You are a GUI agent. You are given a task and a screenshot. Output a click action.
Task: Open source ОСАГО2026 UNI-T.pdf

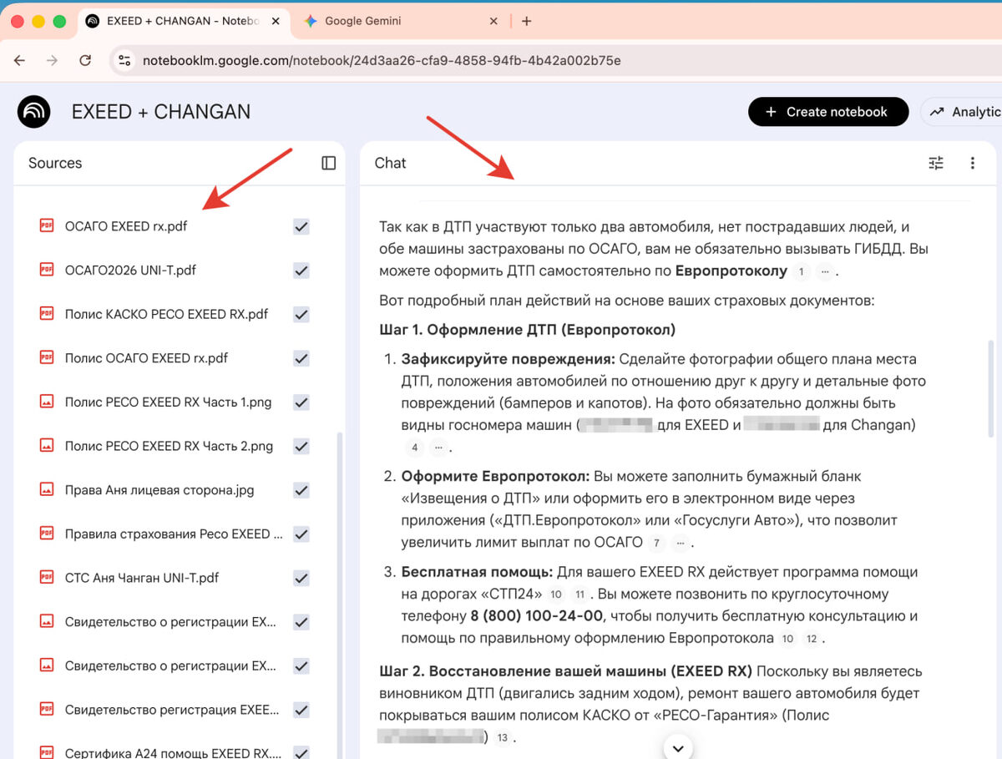pyautogui.click(x=130, y=270)
